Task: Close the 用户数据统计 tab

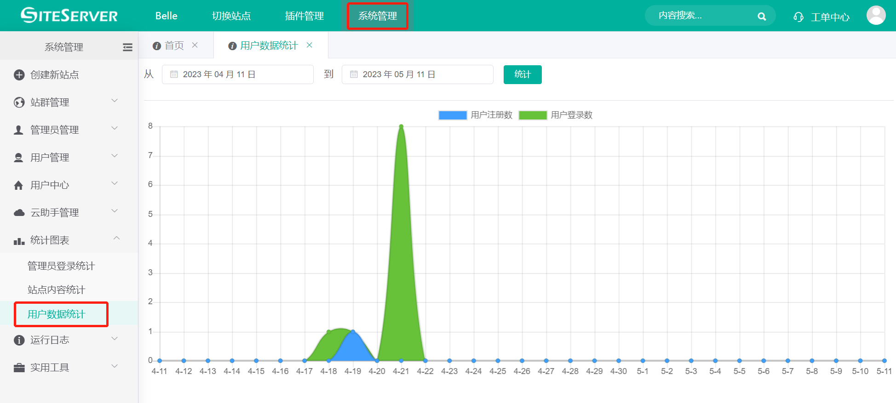Action: (310, 45)
